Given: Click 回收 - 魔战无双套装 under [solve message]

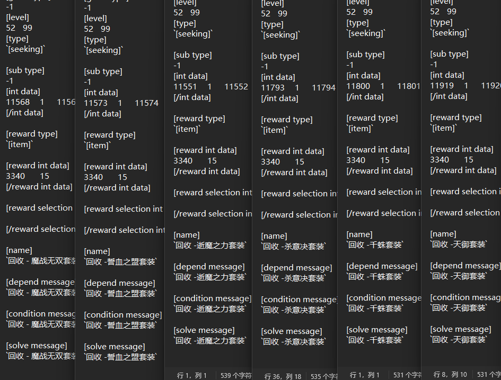Looking at the screenshot, I should pos(41,356).
